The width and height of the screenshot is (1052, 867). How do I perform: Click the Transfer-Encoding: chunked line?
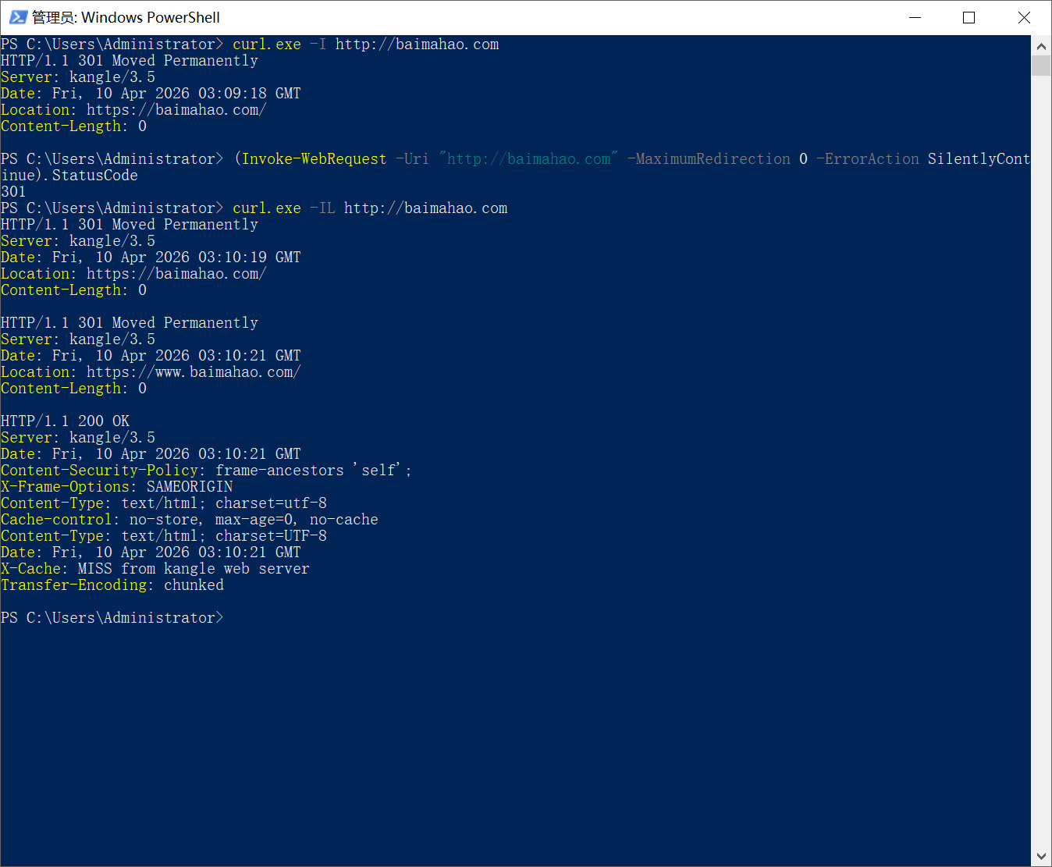point(112,585)
